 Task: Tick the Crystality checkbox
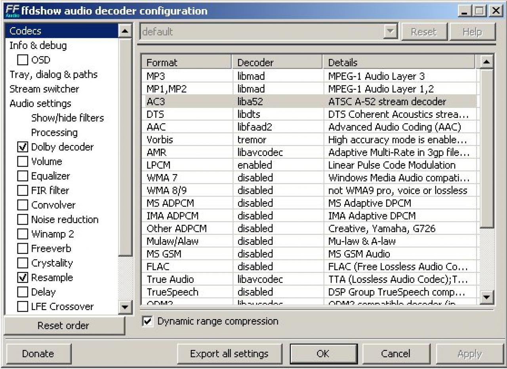(x=23, y=263)
